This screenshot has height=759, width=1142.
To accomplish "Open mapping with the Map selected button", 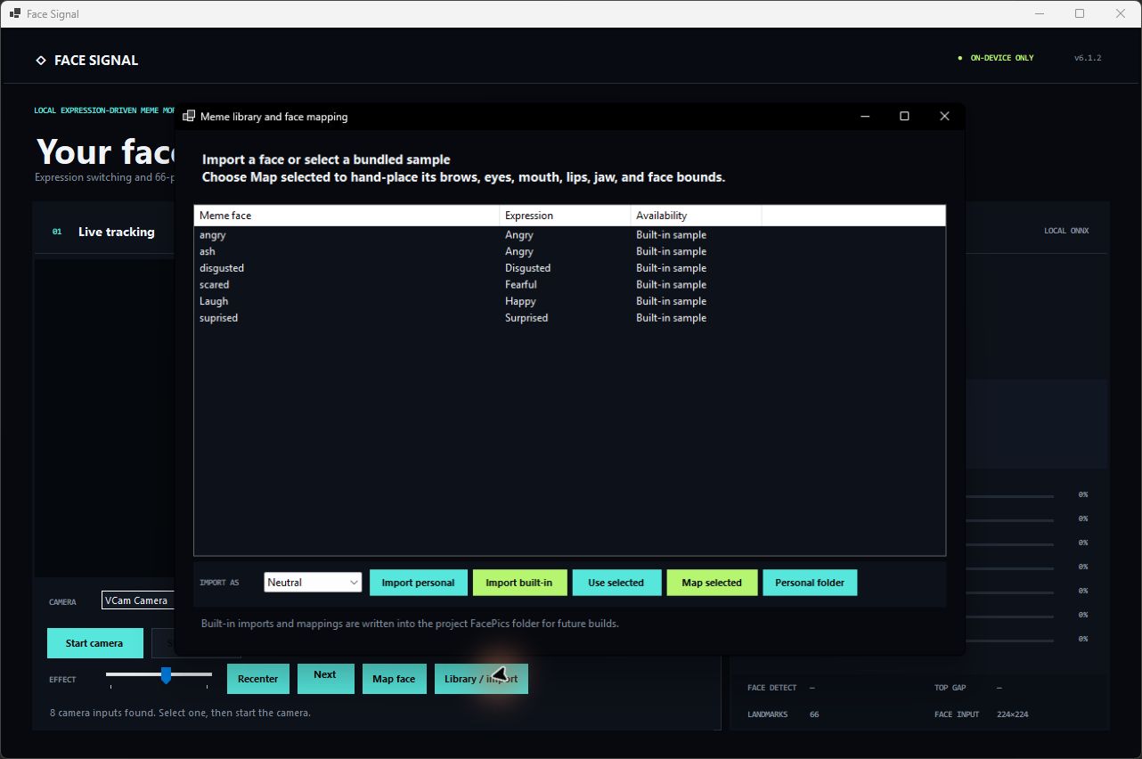I will pos(712,583).
